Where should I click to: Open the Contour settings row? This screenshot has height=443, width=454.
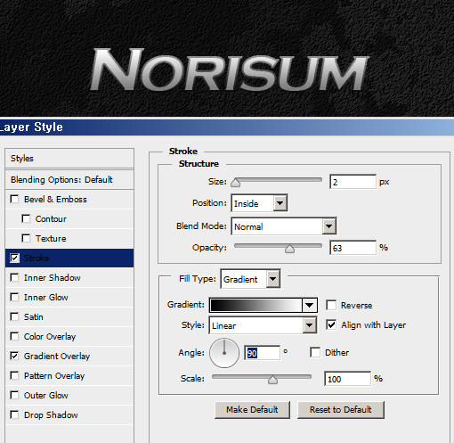click(51, 219)
